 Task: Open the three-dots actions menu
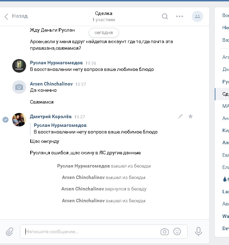(x=179, y=16)
